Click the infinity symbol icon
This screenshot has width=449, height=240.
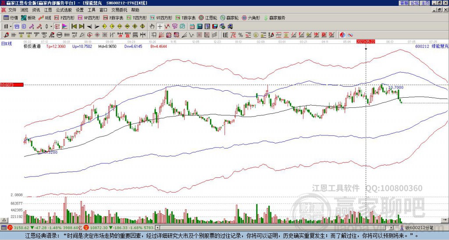[350, 35]
